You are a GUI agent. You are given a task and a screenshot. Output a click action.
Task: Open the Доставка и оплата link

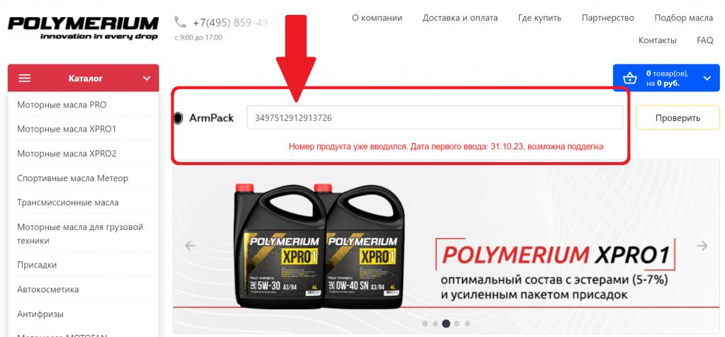[x=460, y=18]
